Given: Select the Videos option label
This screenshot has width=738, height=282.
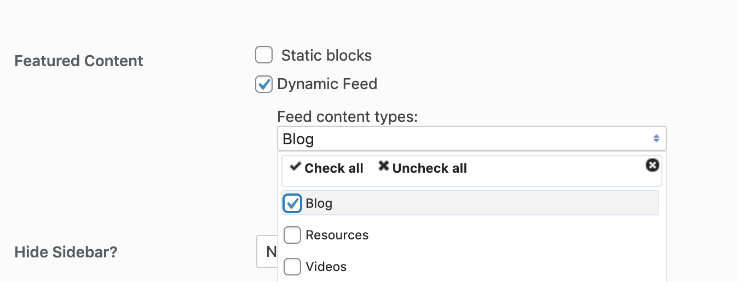Looking at the screenshot, I should point(326,267).
